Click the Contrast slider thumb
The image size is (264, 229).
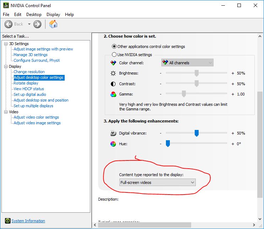tap(196, 84)
